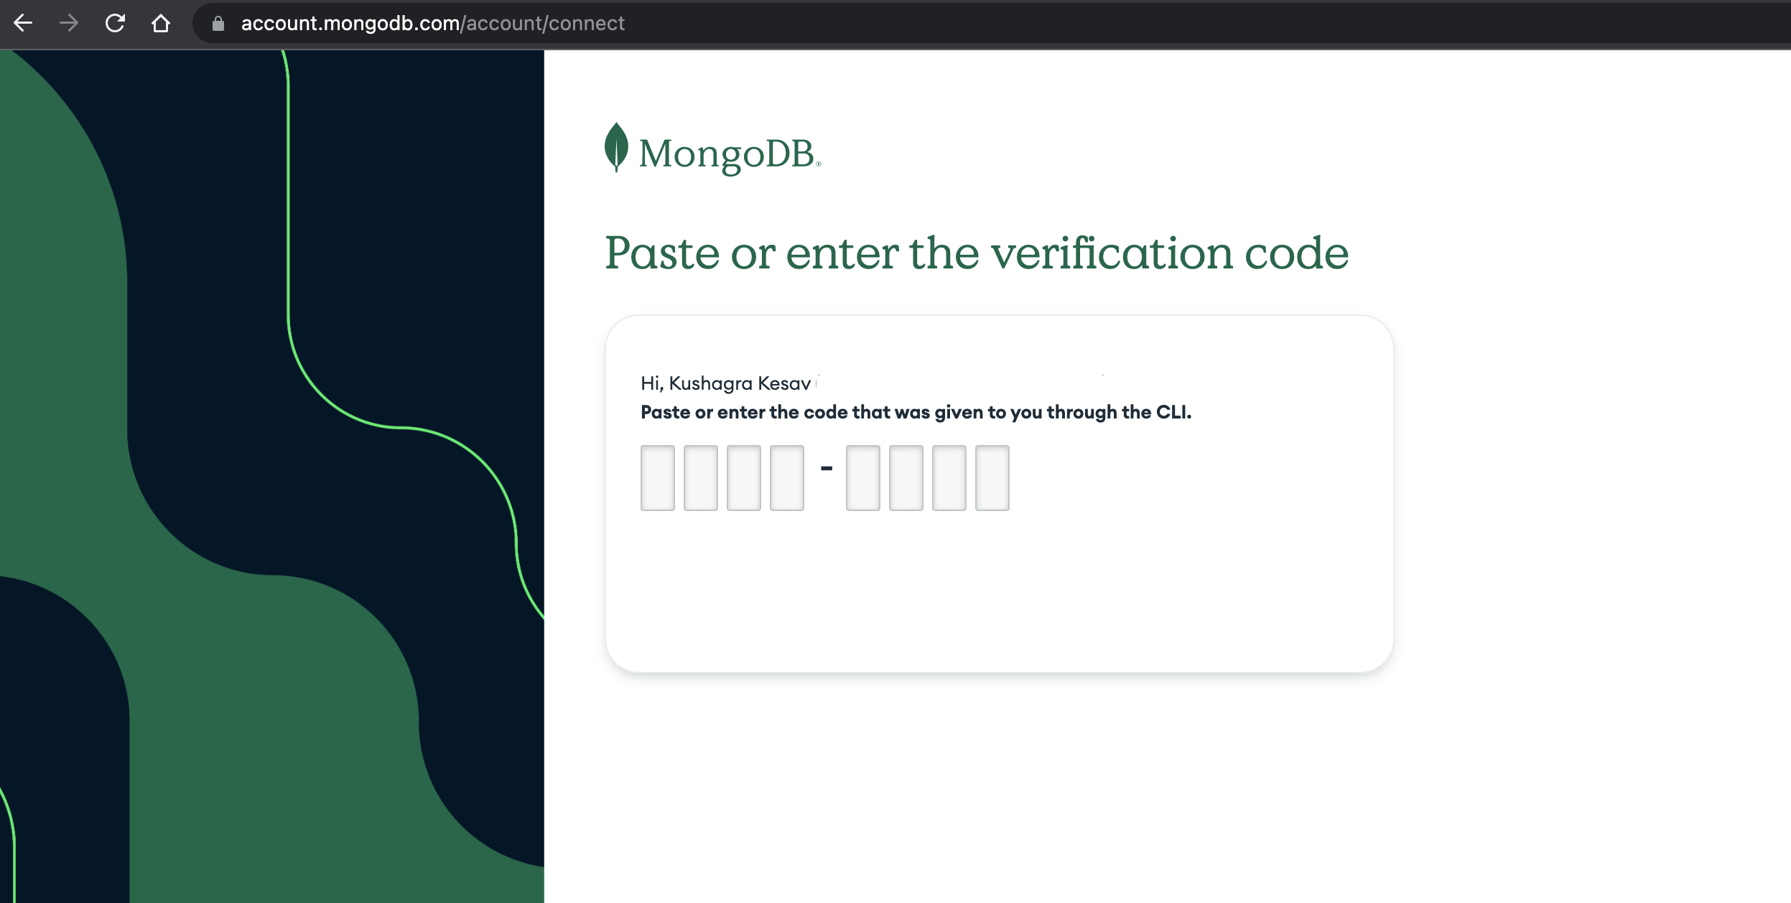Image resolution: width=1791 pixels, height=903 pixels.
Task: Click the fourth code box before the dash
Action: [x=786, y=478]
